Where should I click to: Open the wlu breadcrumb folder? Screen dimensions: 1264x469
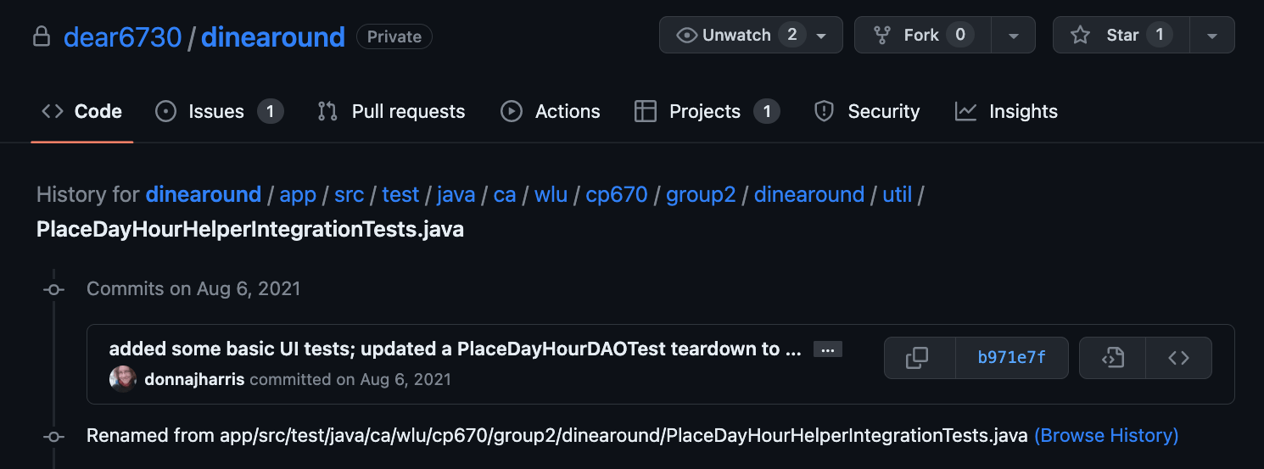pyautogui.click(x=551, y=194)
